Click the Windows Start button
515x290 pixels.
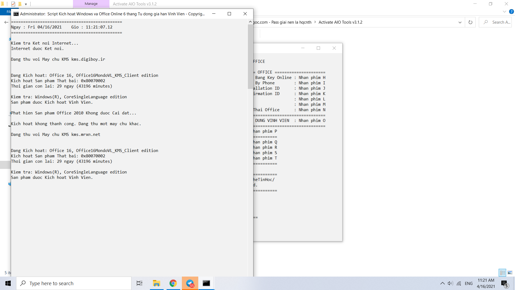coord(8,283)
